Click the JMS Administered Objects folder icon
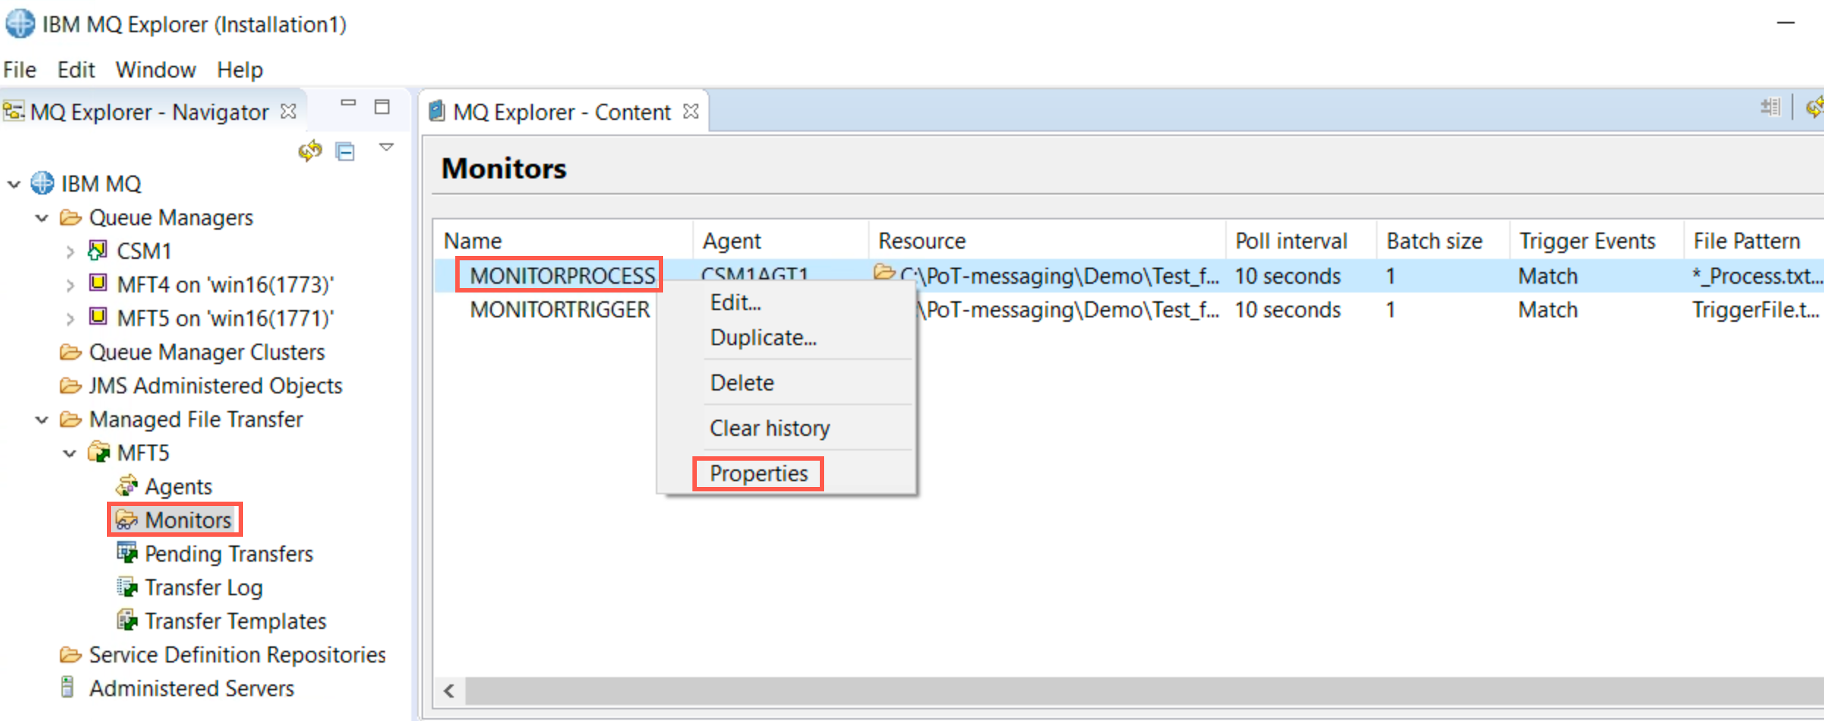1824x721 pixels. click(71, 385)
